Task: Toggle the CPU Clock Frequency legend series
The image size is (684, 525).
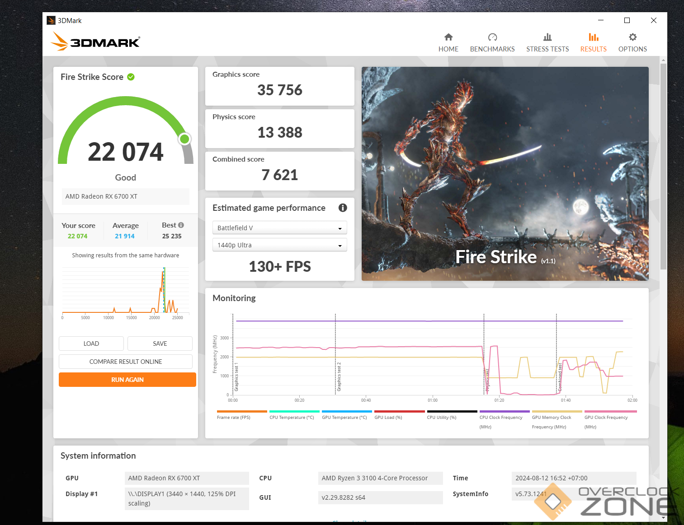Action: pyautogui.click(x=505, y=420)
